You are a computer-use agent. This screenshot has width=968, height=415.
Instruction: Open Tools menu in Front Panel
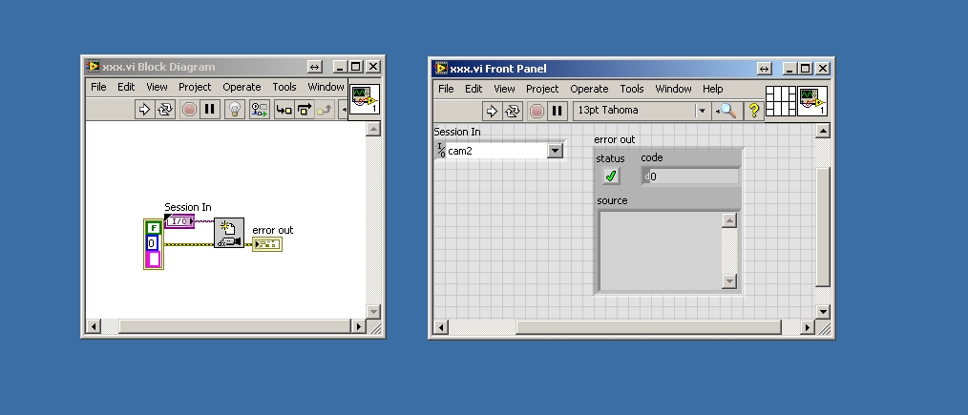tap(632, 89)
